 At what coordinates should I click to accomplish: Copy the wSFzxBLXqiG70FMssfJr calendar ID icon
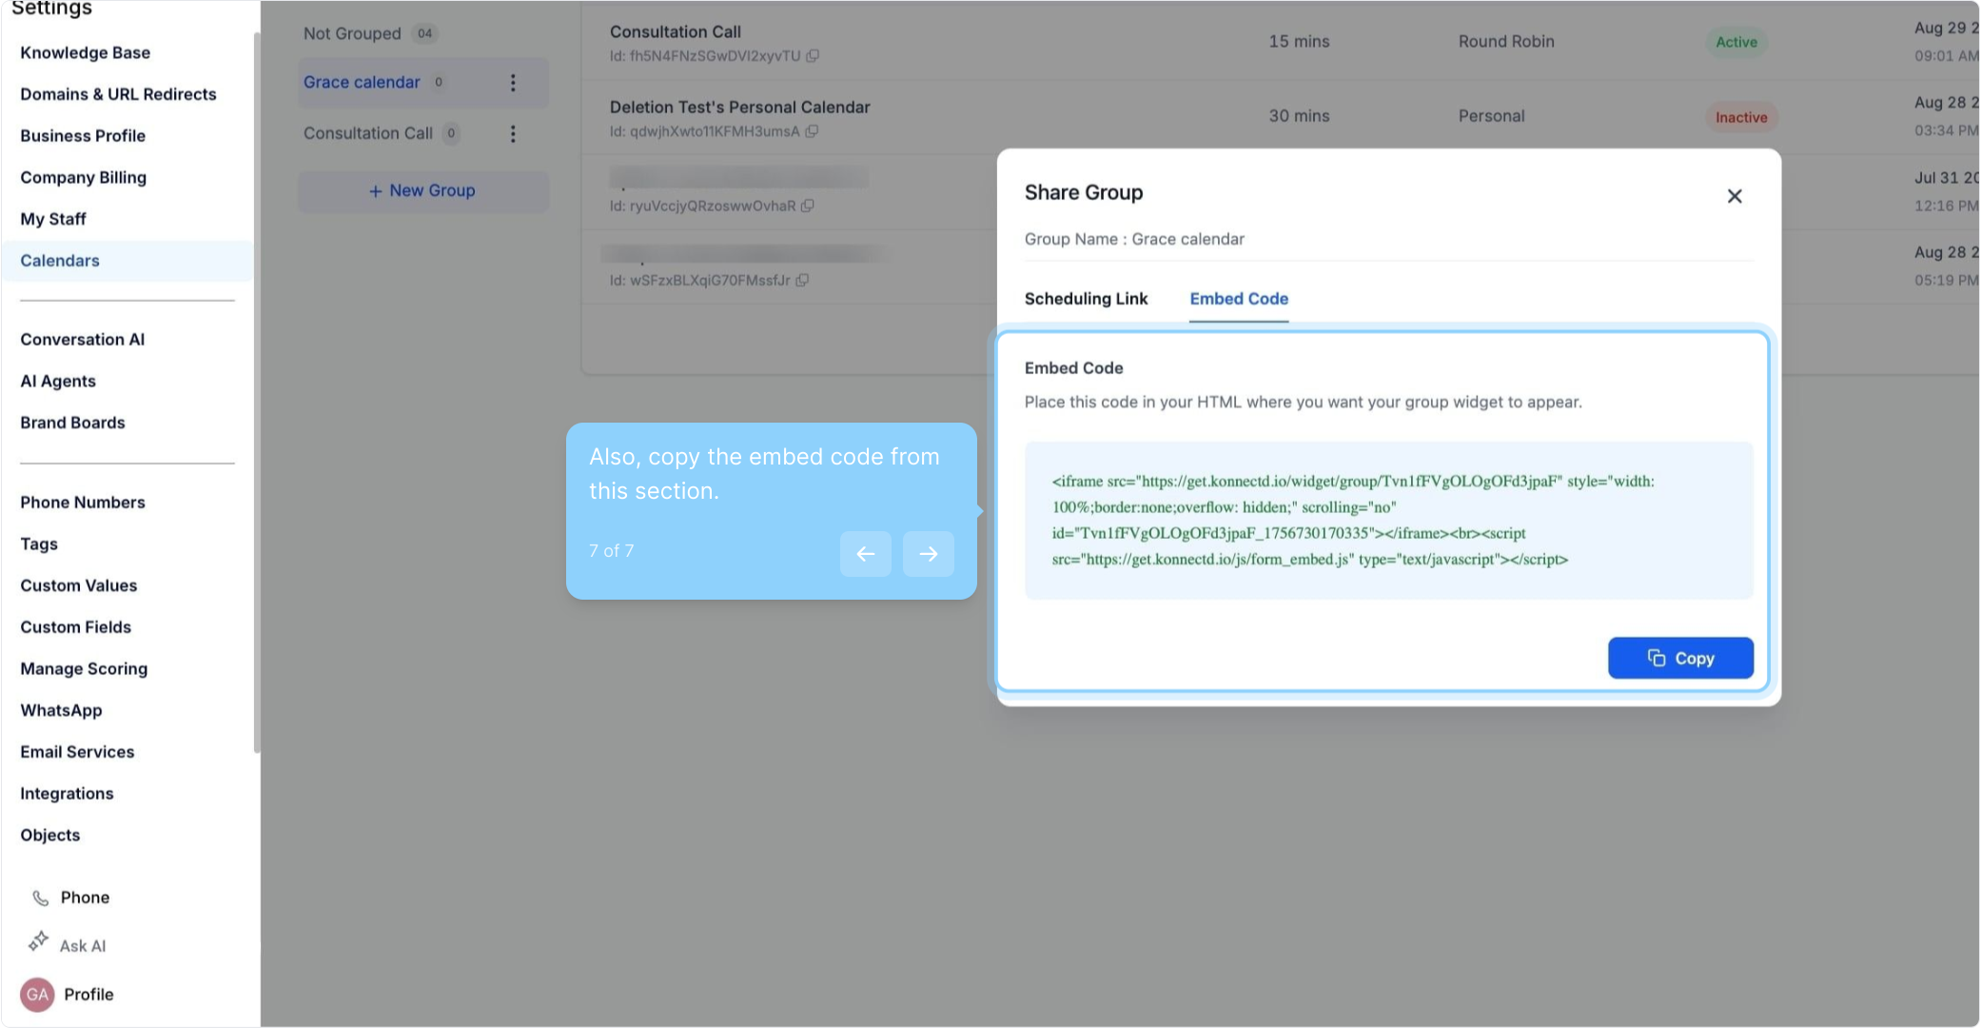802,281
